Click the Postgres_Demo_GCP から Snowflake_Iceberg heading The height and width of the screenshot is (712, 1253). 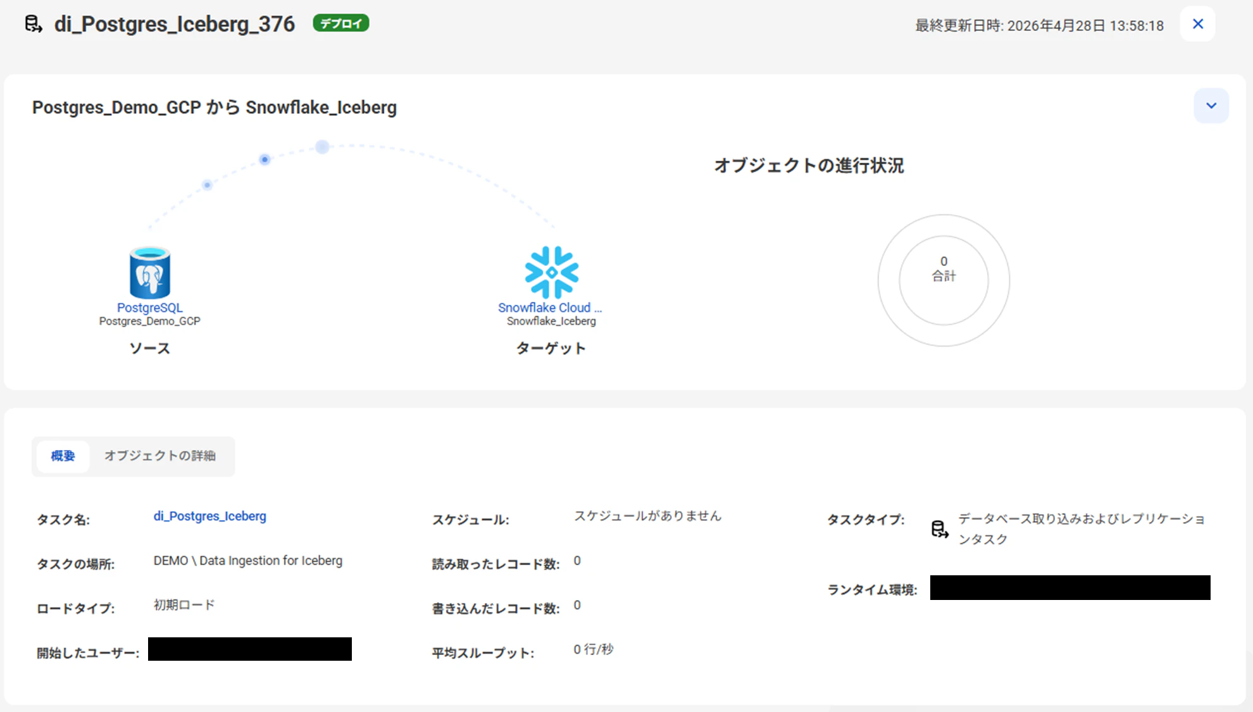pos(215,108)
